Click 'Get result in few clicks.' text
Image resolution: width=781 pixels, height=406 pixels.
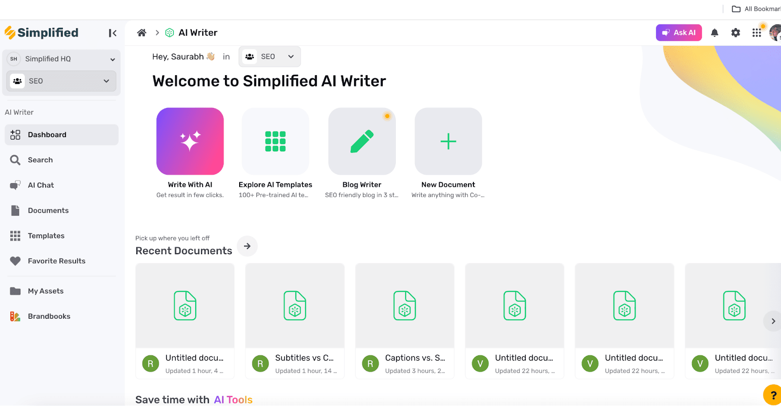pyautogui.click(x=190, y=195)
